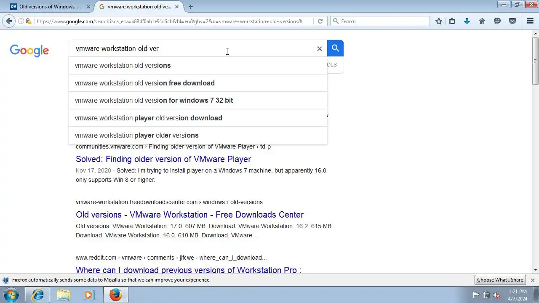Click the Google logo
Viewport: 539px width, 303px height.
coord(29,51)
